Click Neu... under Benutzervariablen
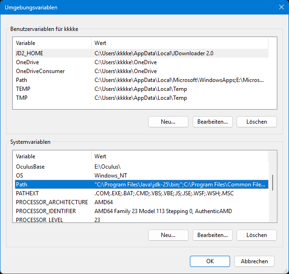289x274 pixels. pos(168,122)
